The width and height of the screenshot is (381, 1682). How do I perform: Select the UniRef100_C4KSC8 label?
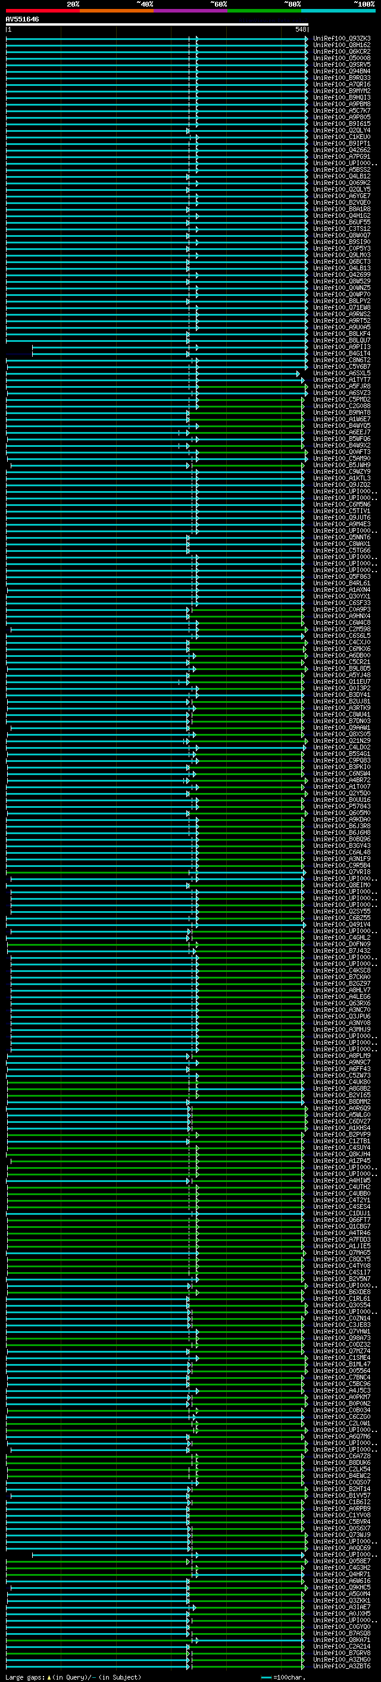tap(342, 971)
